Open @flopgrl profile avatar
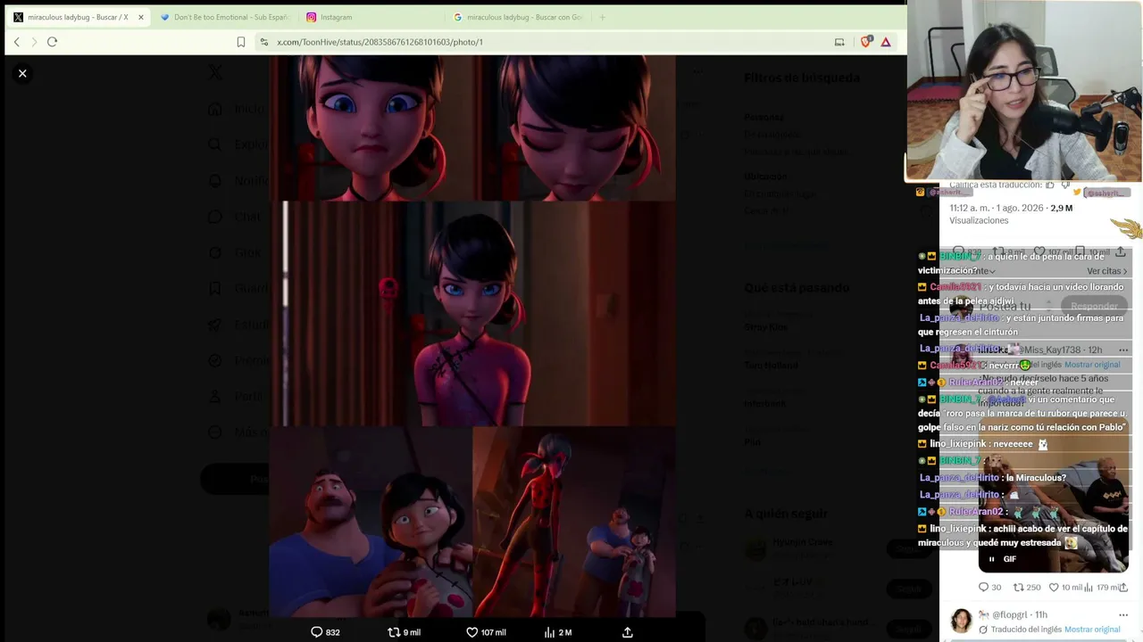Viewport: 1143px width, 642px height. pyautogui.click(x=961, y=621)
